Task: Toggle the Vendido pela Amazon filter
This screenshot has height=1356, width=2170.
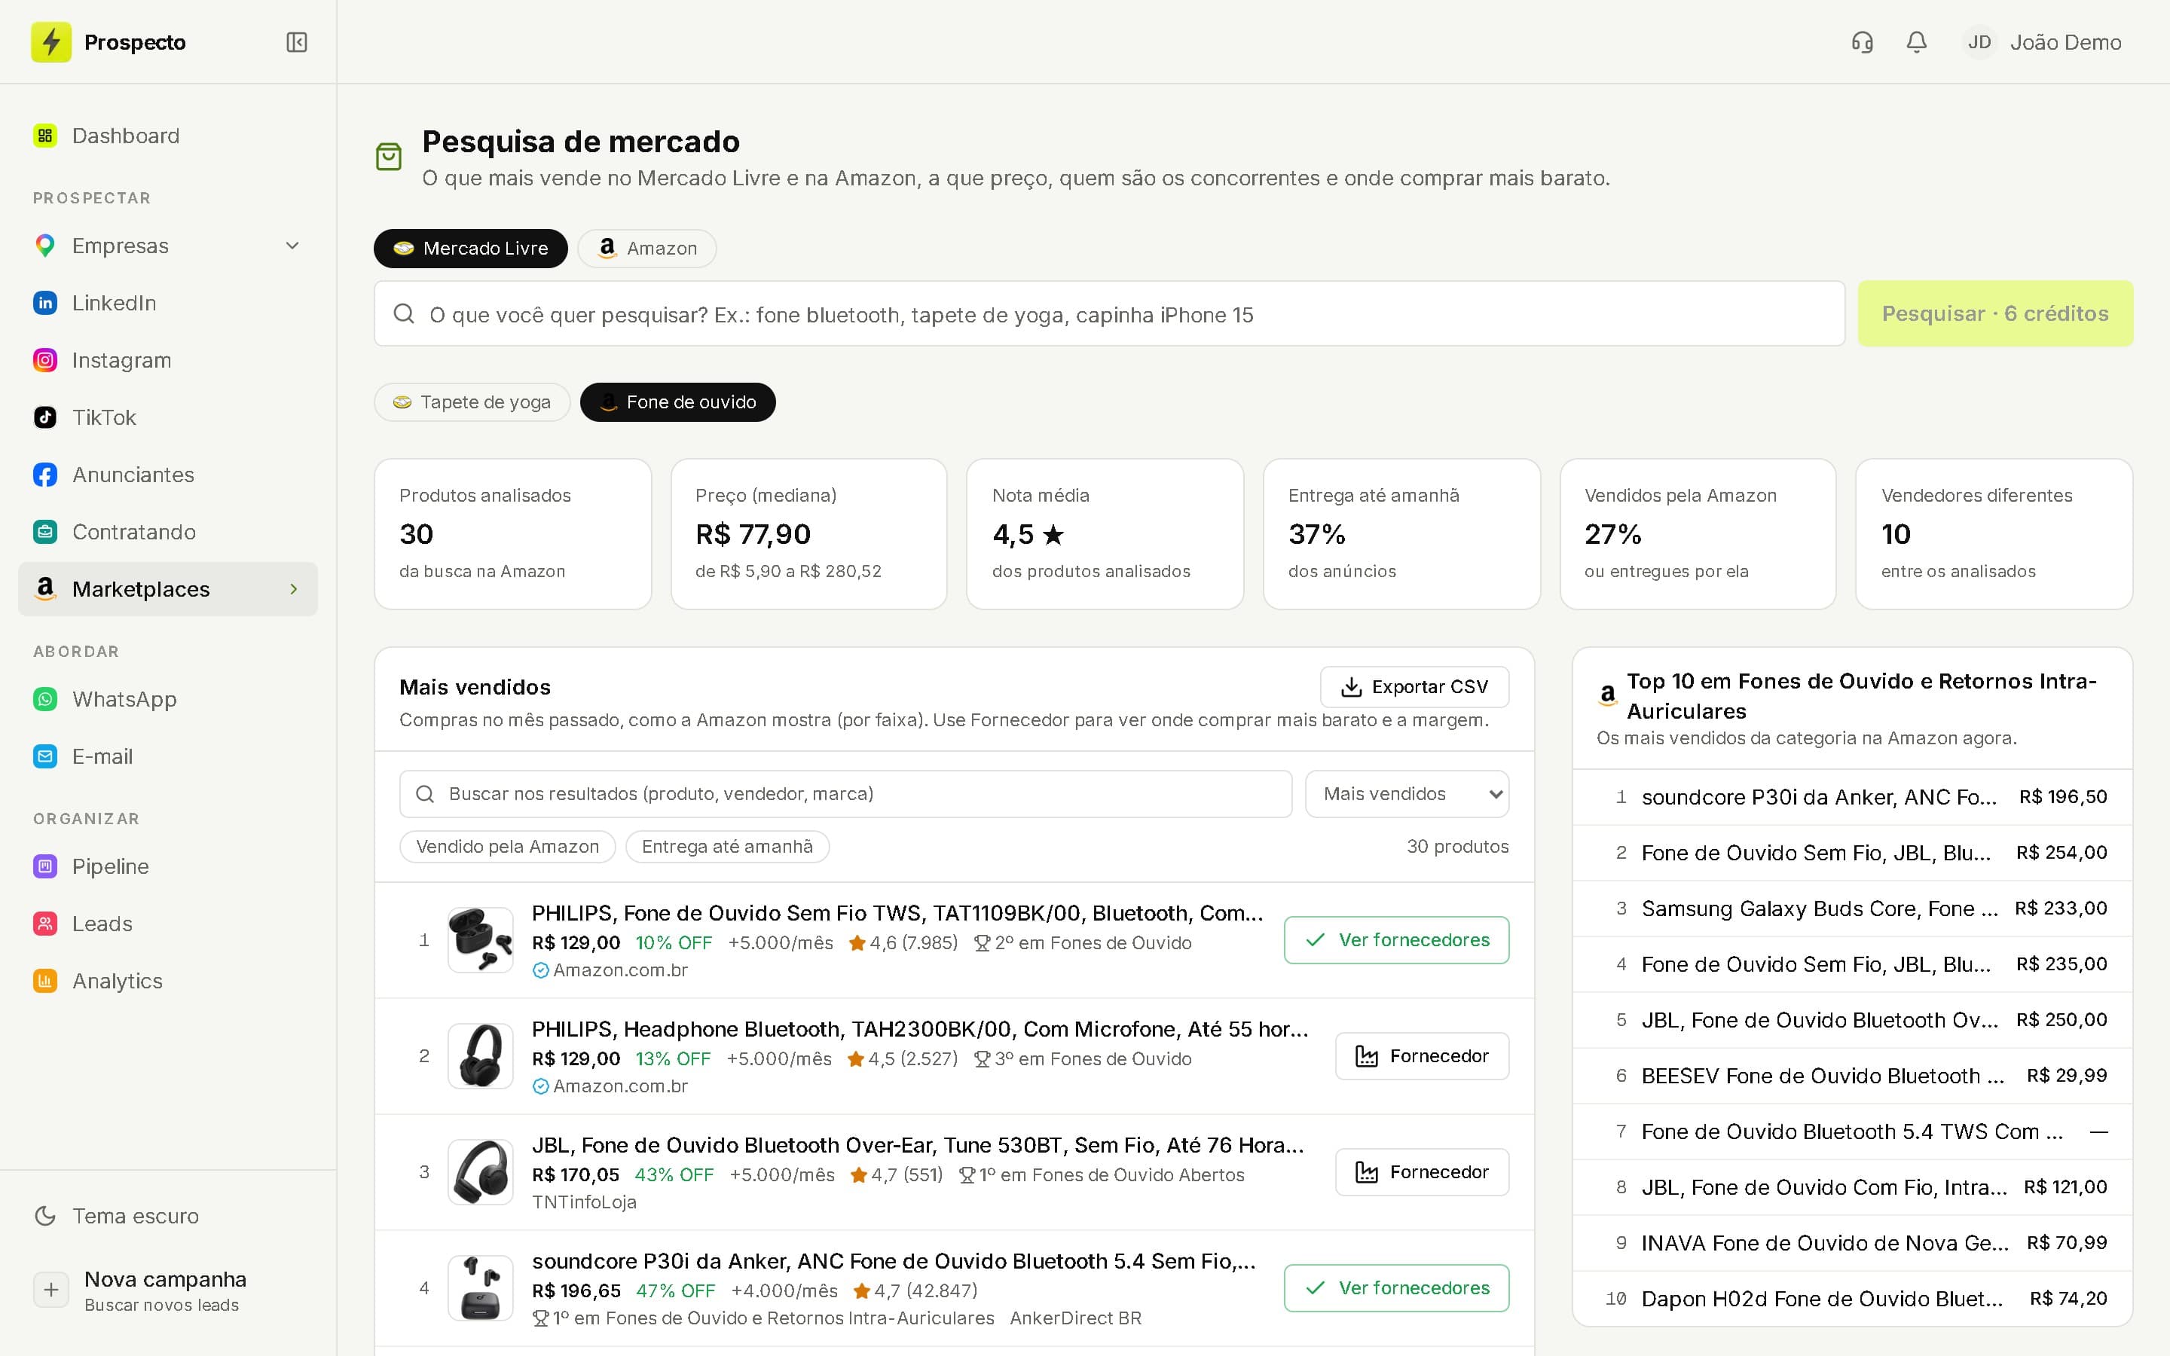Action: tap(508, 847)
